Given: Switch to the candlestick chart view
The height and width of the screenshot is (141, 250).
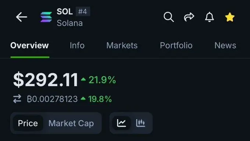Looking at the screenshot, I should [x=140, y=123].
